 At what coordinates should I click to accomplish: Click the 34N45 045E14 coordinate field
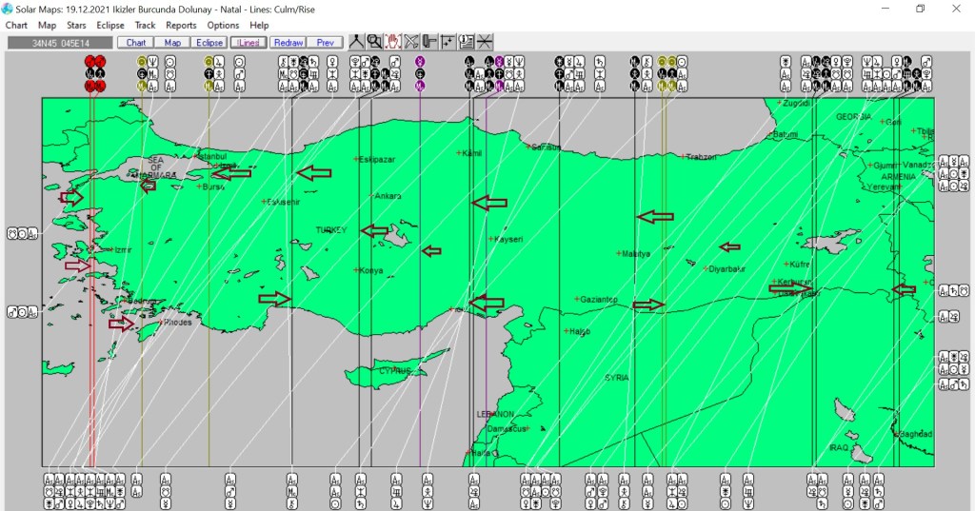click(59, 43)
